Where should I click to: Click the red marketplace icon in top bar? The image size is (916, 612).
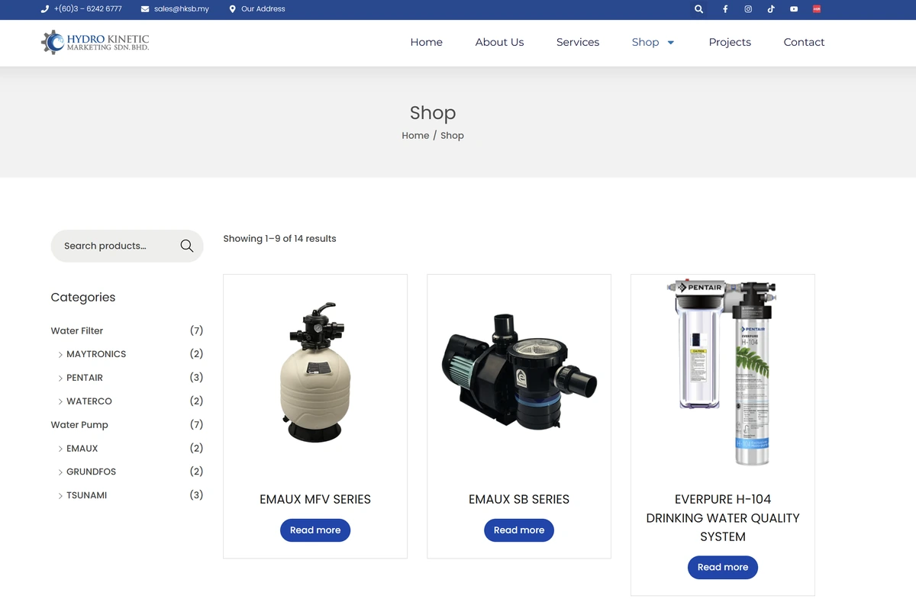point(817,9)
